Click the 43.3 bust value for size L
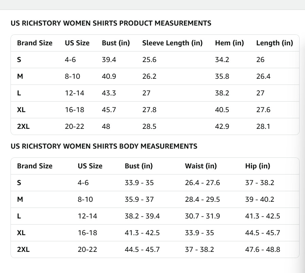This screenshot has width=305, height=273. [x=109, y=93]
